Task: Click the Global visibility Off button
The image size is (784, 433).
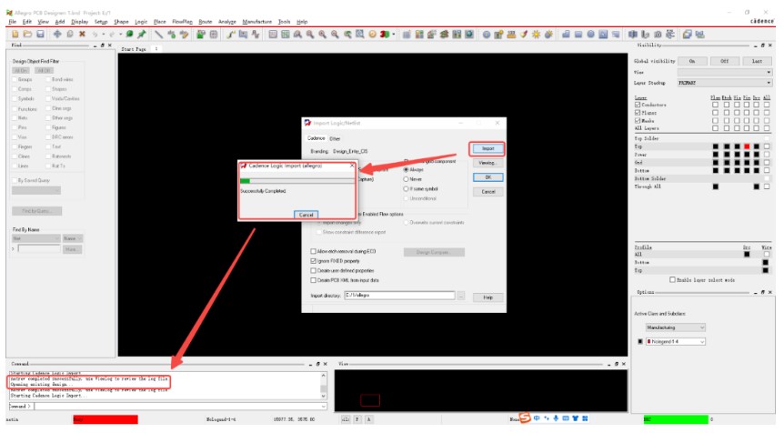Action: point(725,61)
